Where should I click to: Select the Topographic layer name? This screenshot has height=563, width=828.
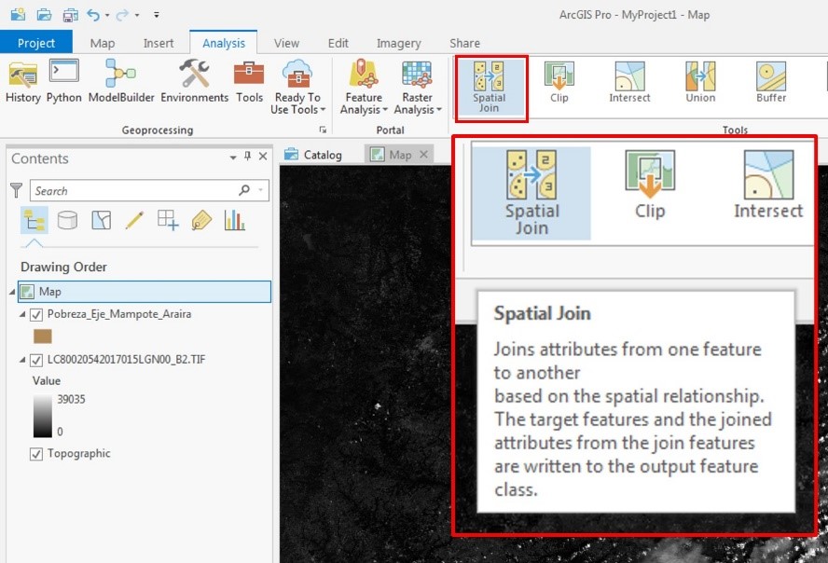pos(78,453)
